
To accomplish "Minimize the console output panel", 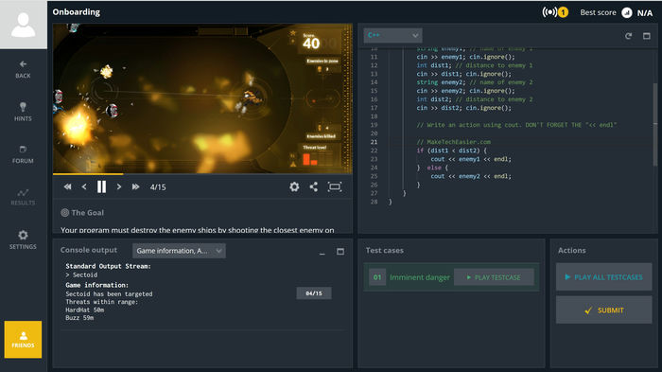I will 322,253.
